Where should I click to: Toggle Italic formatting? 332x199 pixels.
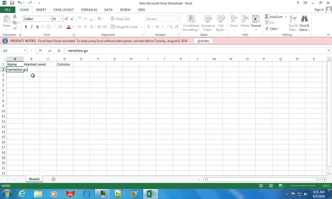pos(32,27)
